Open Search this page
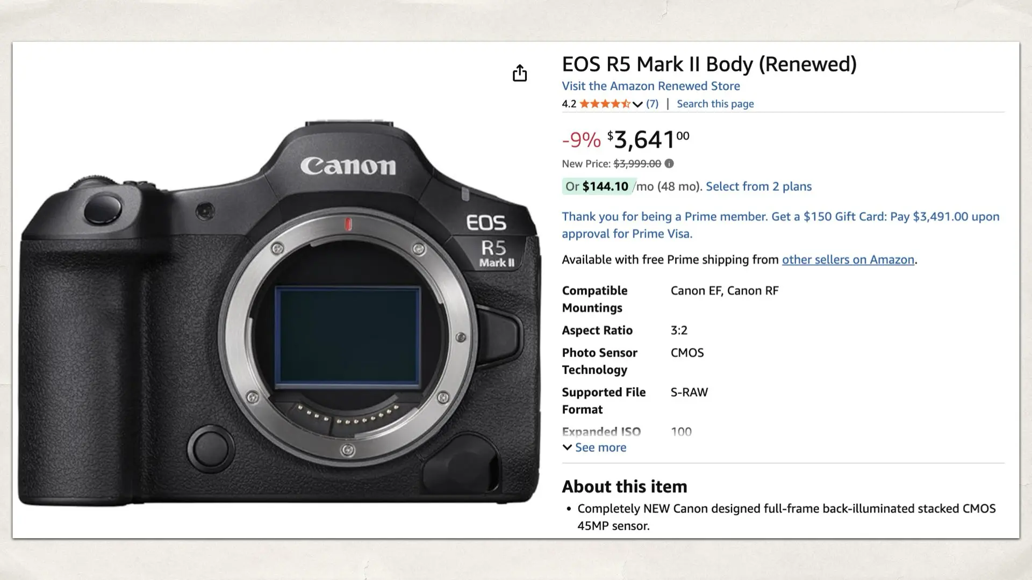The width and height of the screenshot is (1032, 580). pyautogui.click(x=715, y=103)
